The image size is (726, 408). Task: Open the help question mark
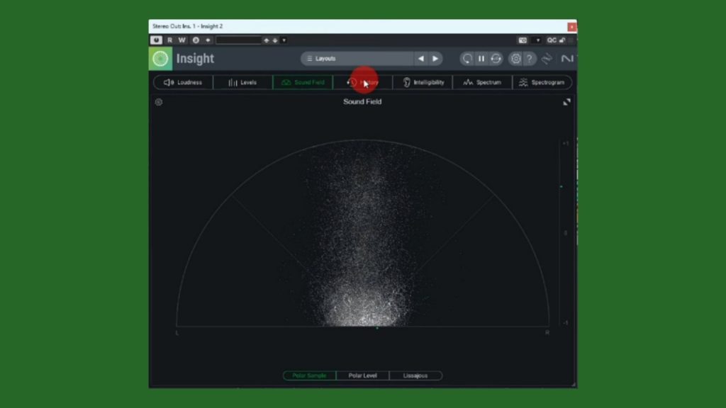point(530,59)
